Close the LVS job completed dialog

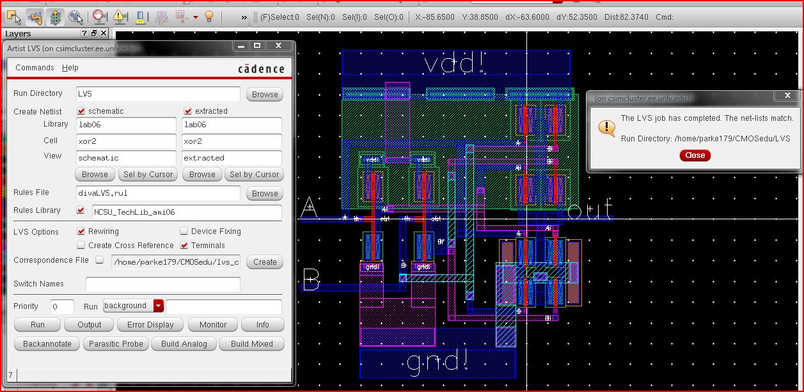point(695,155)
